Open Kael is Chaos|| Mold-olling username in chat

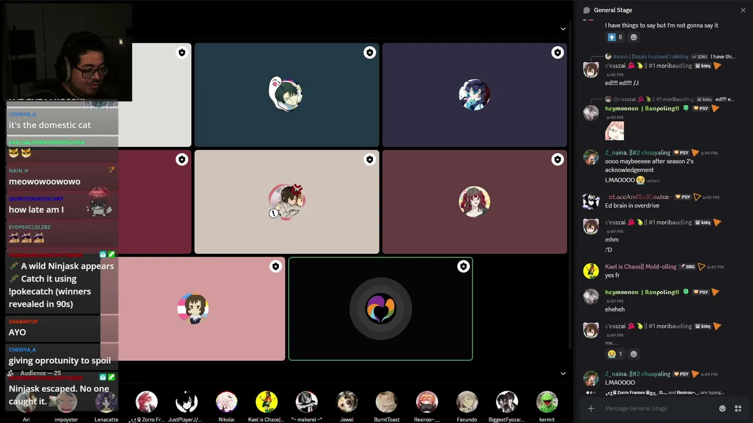coord(641,267)
